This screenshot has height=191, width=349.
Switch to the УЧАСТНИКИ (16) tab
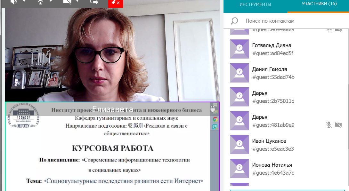(319, 4)
